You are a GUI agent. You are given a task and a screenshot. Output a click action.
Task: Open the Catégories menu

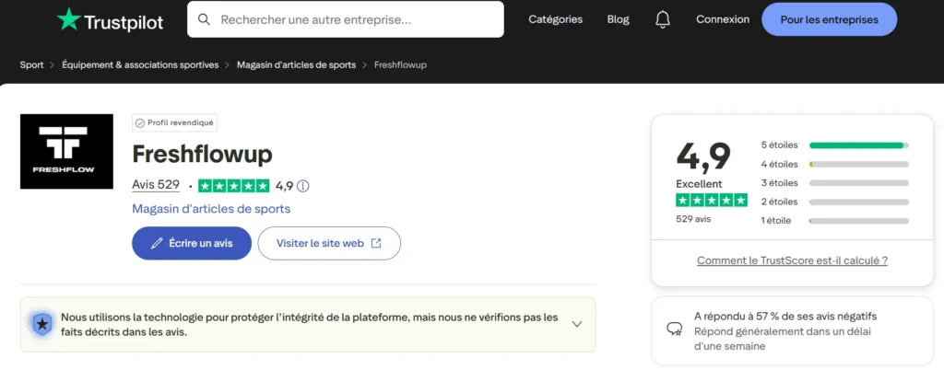pos(555,19)
